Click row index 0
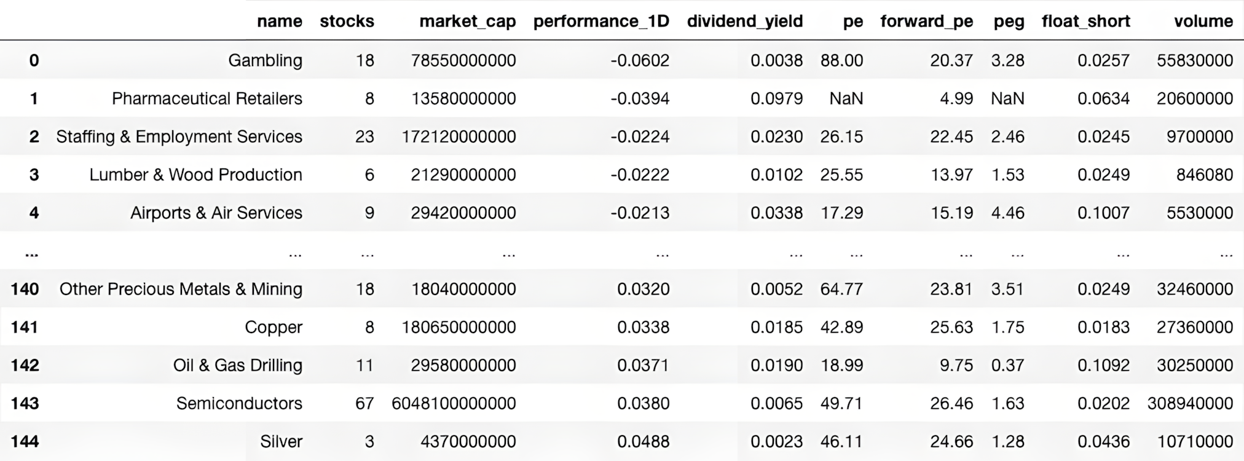 (34, 60)
